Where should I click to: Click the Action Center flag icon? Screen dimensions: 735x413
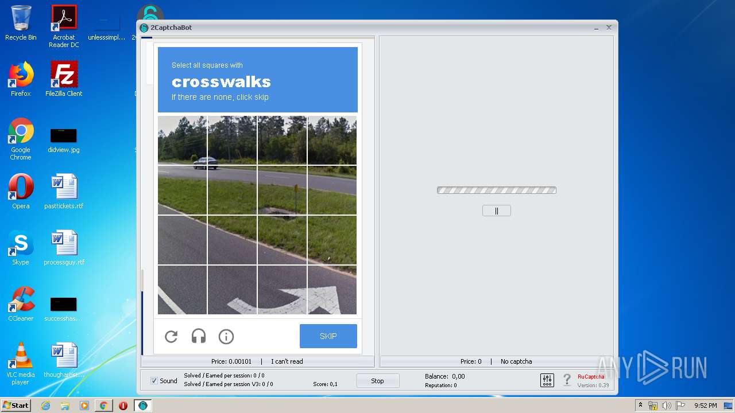tap(679, 406)
